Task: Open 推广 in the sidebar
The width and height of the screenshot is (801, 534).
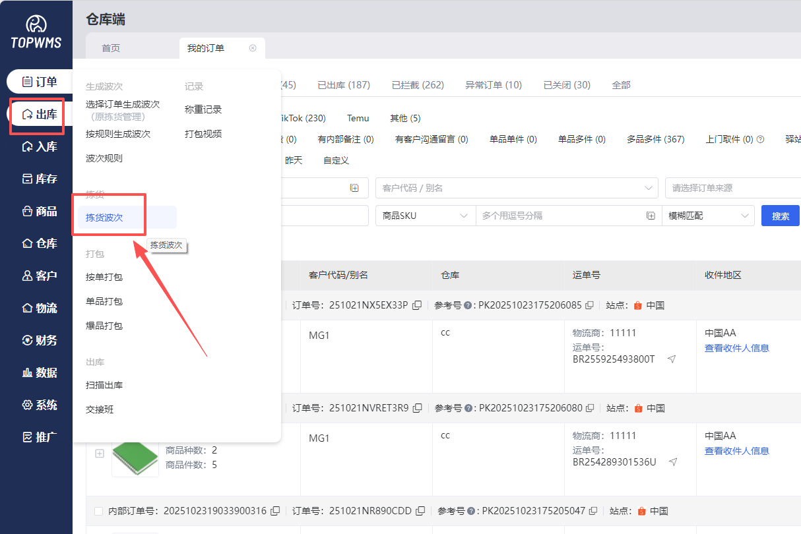Action: point(40,437)
